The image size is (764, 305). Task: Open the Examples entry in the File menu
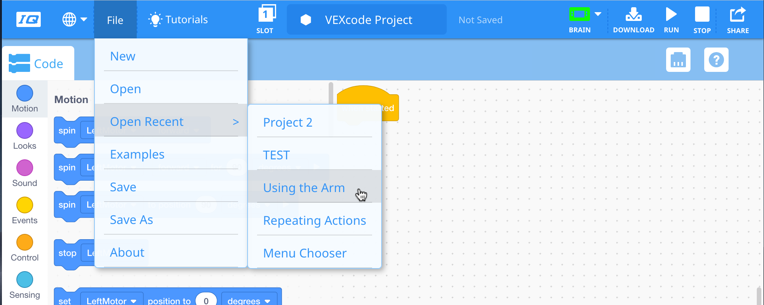pos(137,154)
